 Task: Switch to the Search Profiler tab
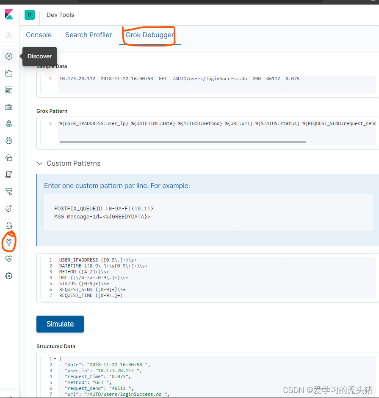click(88, 35)
